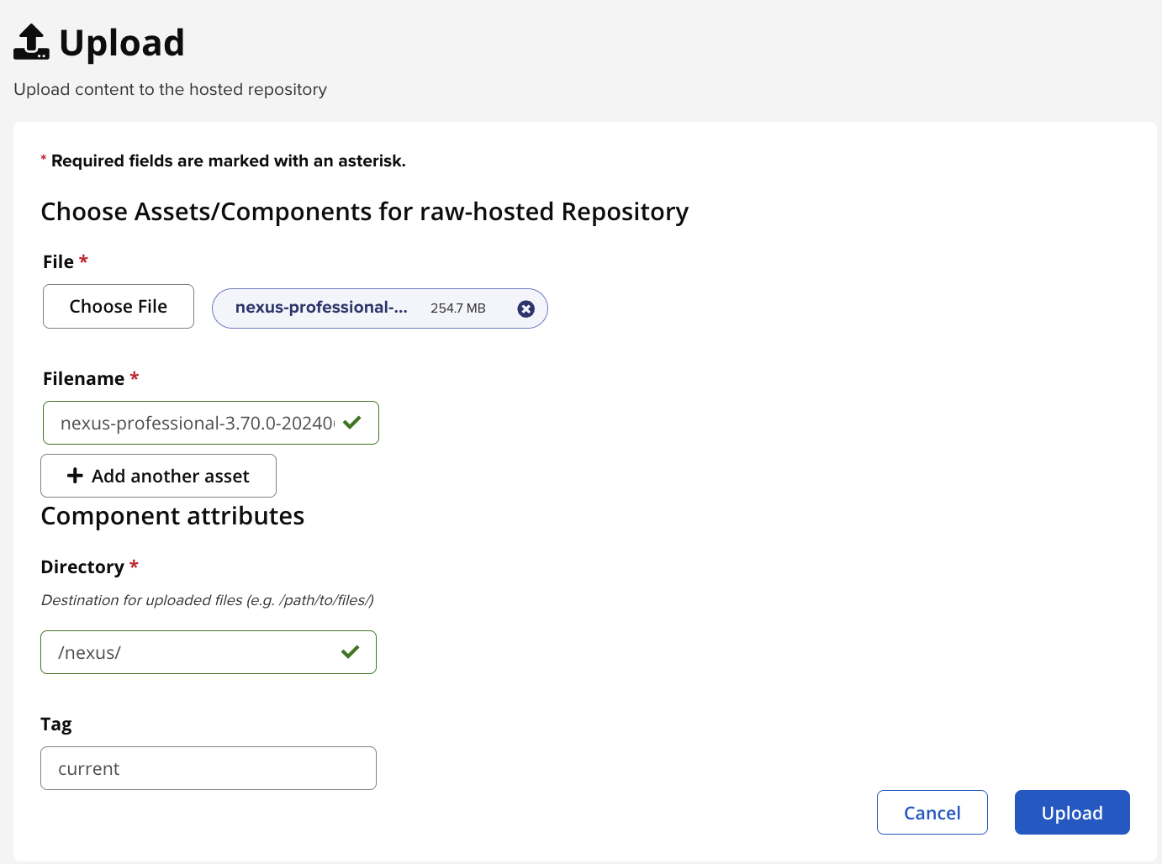Image resolution: width=1162 pixels, height=864 pixels.
Task: Focus the Tag field with current
Action: [x=209, y=768]
